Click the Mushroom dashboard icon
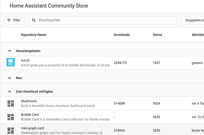 [11, 103]
